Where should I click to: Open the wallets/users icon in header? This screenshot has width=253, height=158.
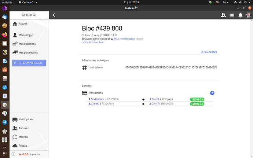click(x=223, y=15)
